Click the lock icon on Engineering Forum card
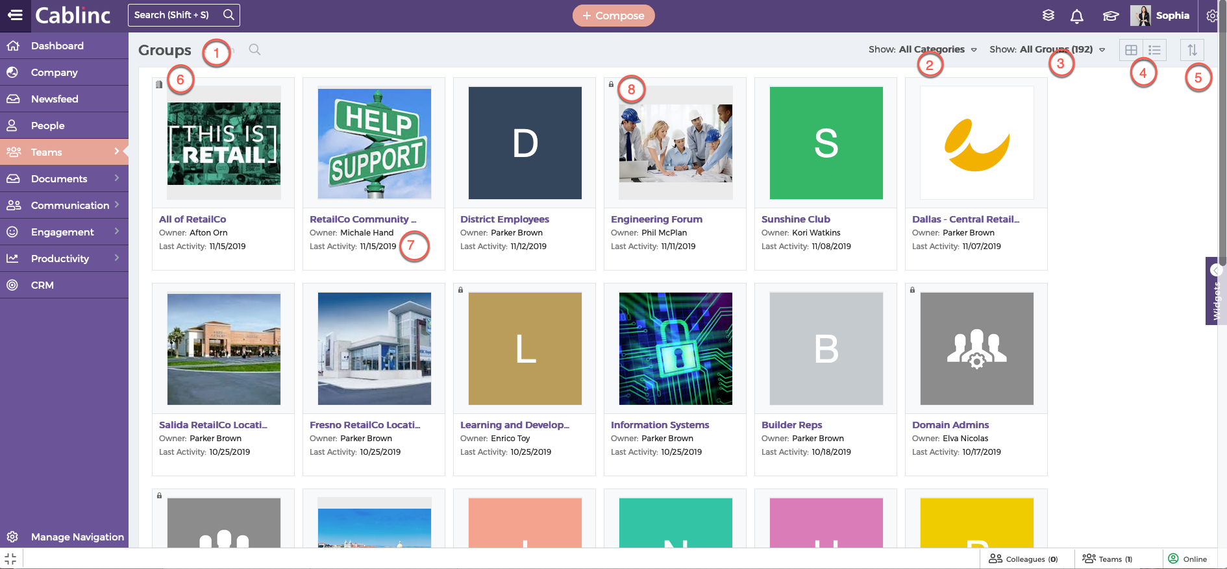The image size is (1227, 569). pos(611,84)
